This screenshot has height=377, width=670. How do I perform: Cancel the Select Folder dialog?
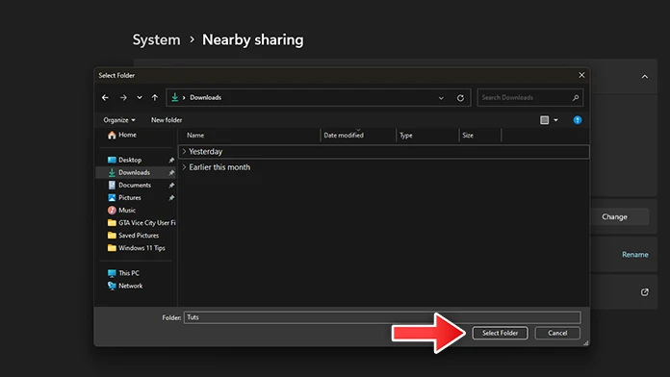557,333
